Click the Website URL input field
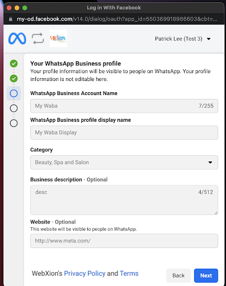Viewport: 226px width, 286px height. point(124,241)
